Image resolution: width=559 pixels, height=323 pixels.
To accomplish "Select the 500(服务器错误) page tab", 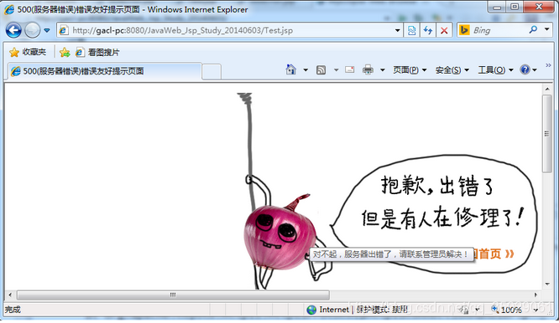I will pos(104,71).
